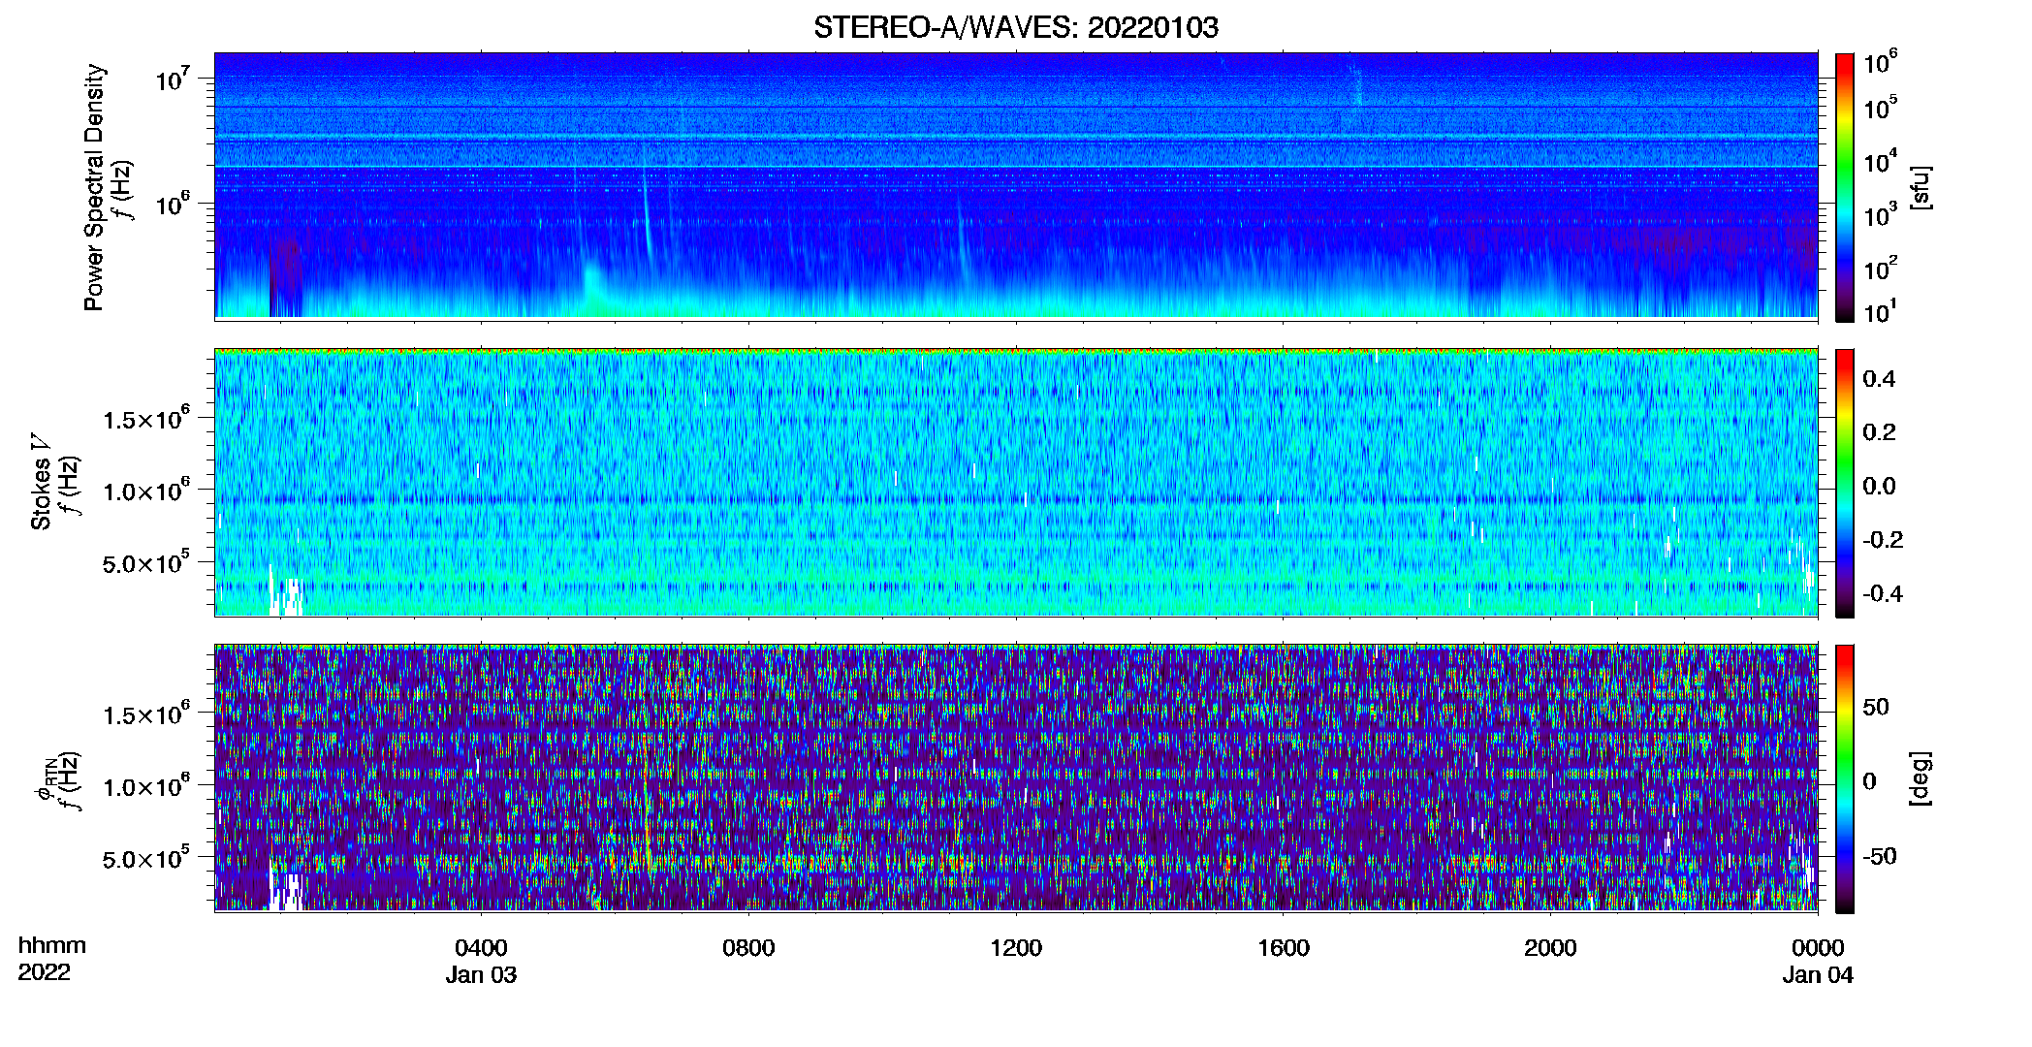2032x1047 pixels.
Task: Click the Stokes V color bar
Action: tap(1845, 483)
